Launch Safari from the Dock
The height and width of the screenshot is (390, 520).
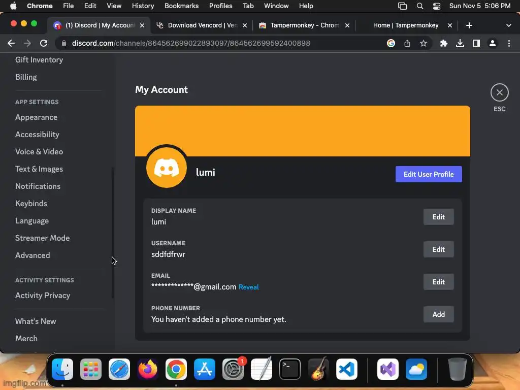point(119,369)
